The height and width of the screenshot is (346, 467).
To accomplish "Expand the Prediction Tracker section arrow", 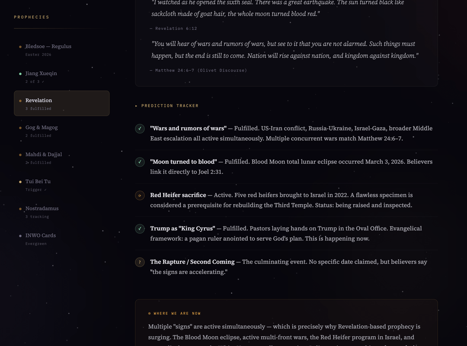I will [x=137, y=106].
